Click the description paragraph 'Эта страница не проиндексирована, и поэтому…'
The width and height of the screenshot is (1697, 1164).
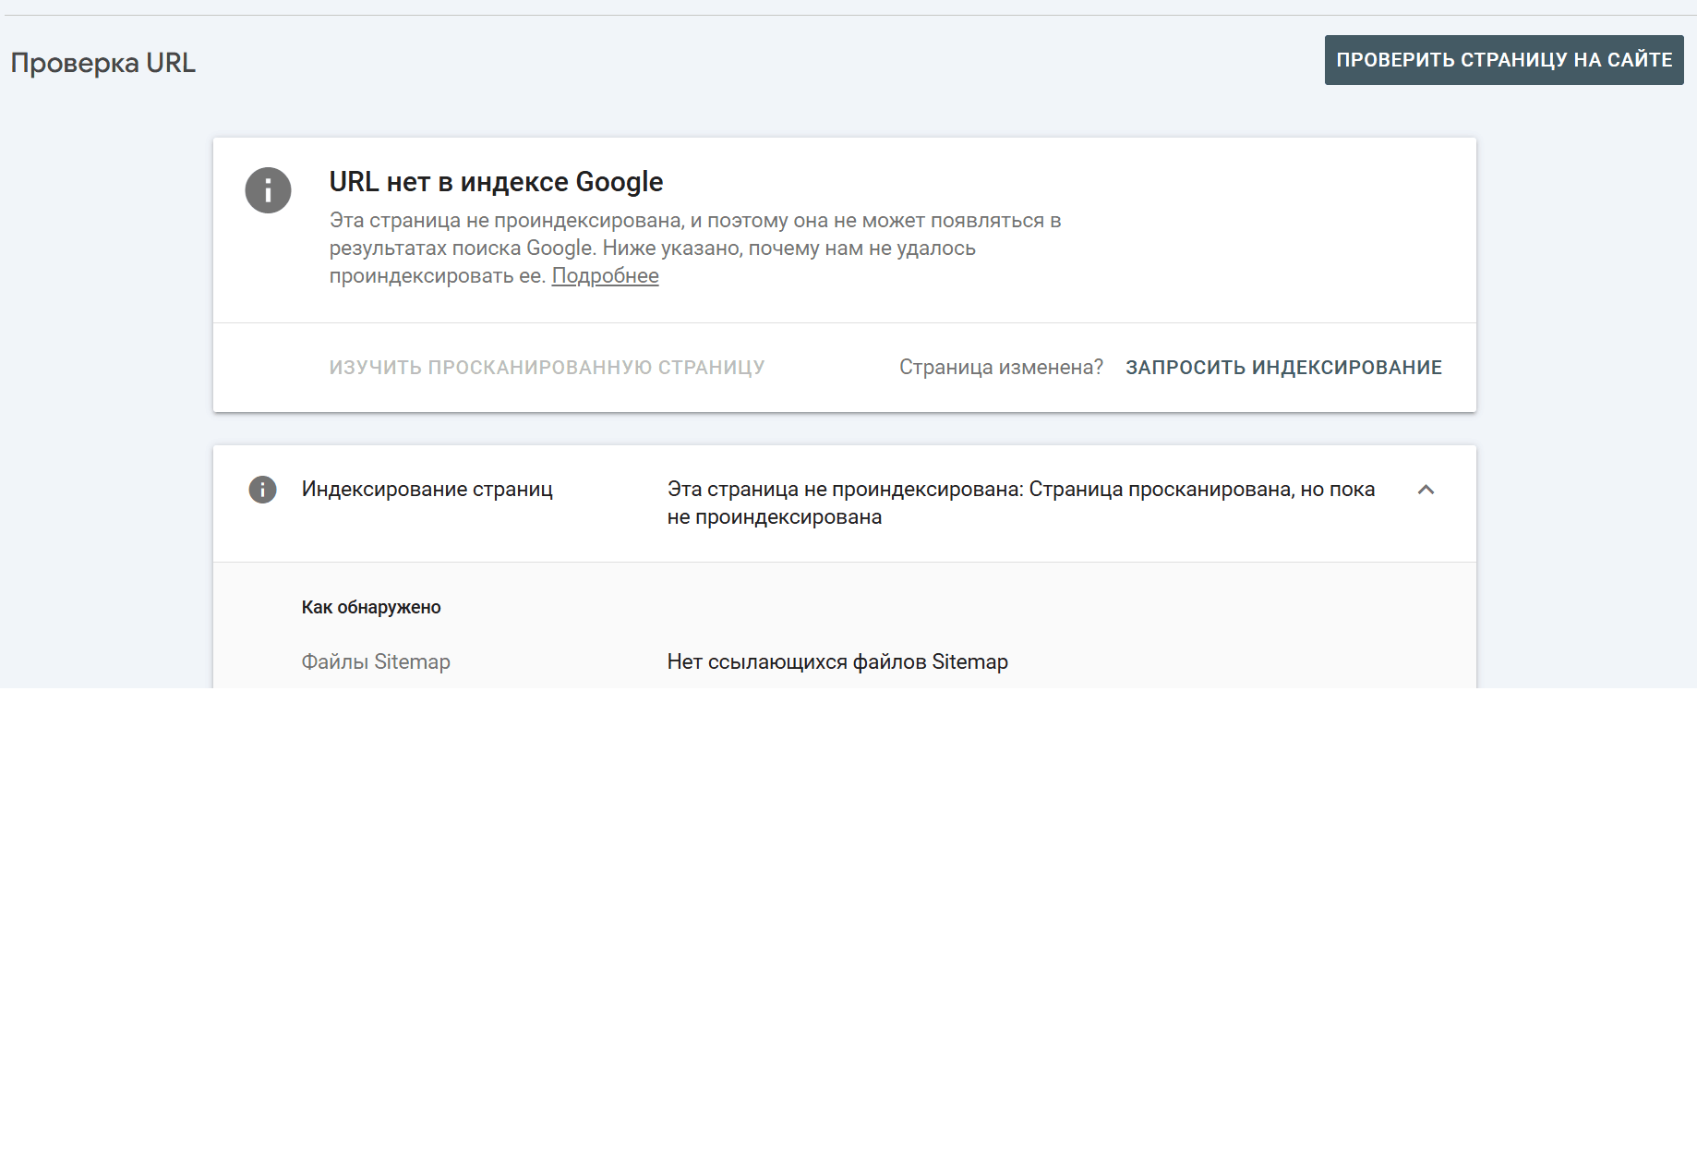[x=695, y=249]
